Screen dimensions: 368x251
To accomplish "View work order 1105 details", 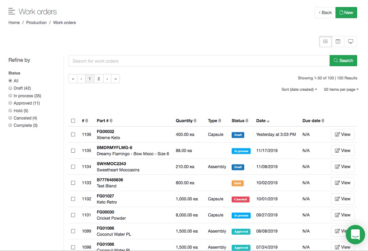I will [x=342, y=151].
